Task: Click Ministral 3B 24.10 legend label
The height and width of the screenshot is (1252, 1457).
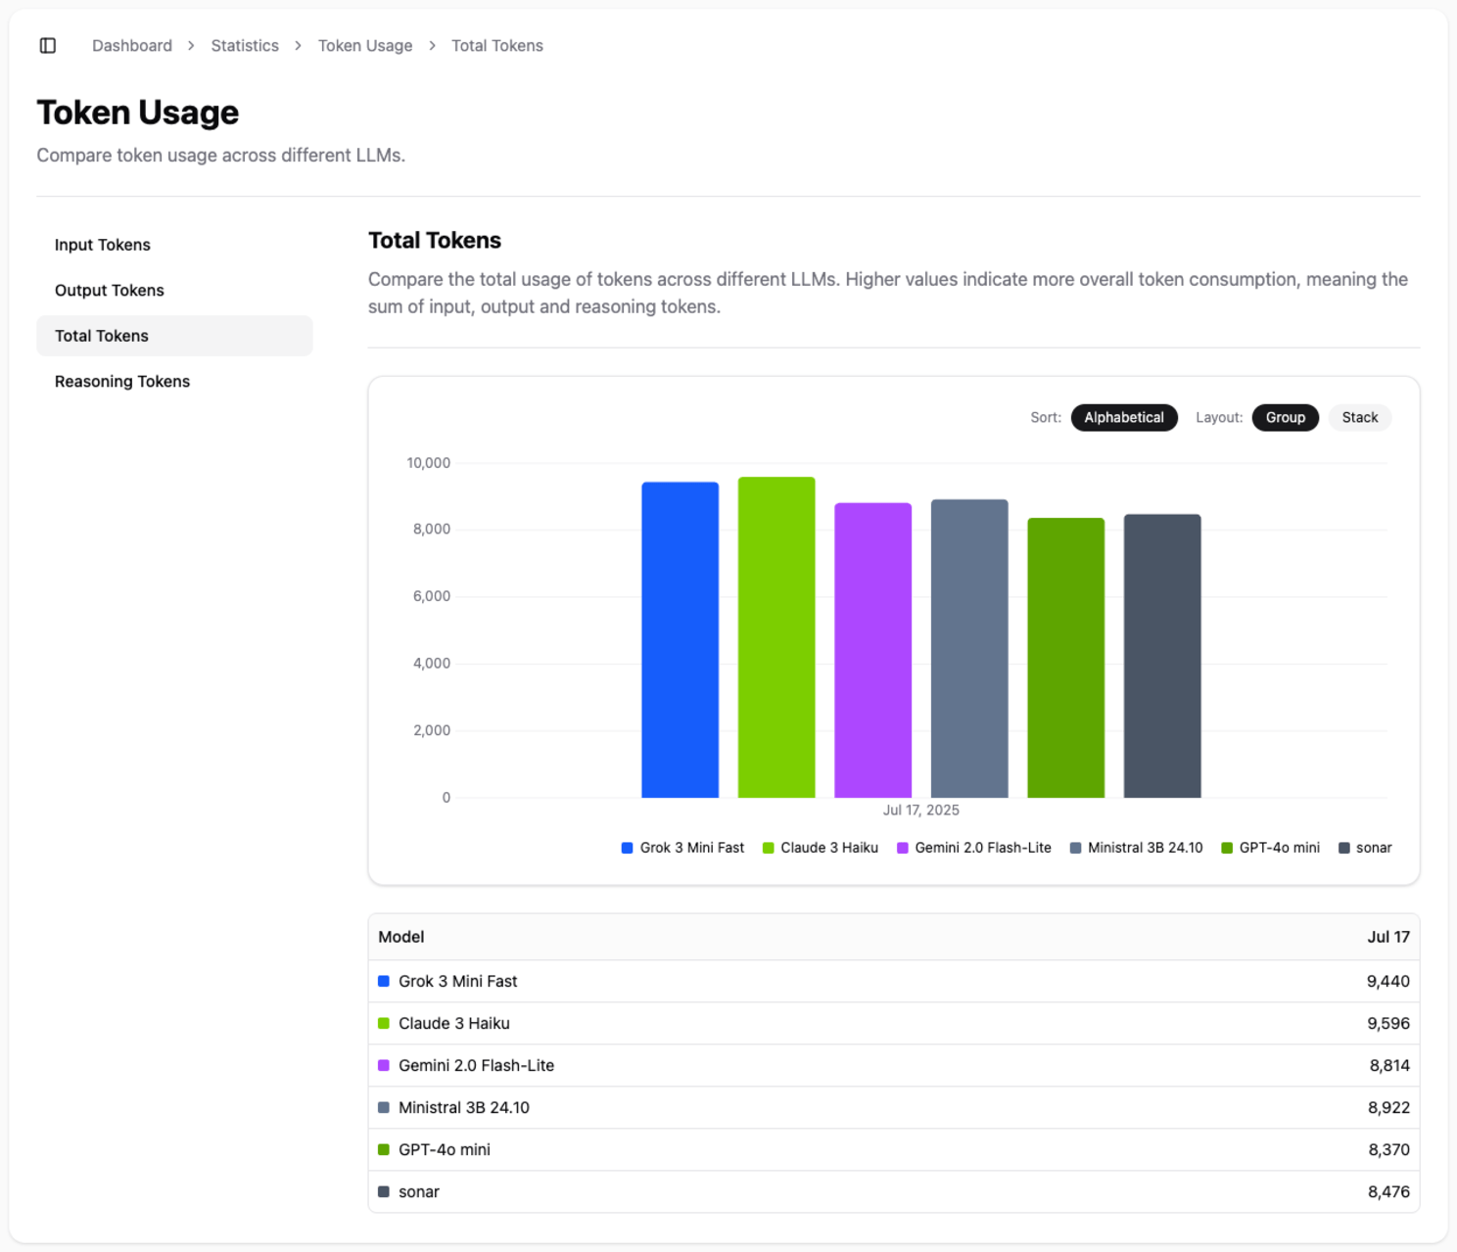Action: click(1146, 848)
